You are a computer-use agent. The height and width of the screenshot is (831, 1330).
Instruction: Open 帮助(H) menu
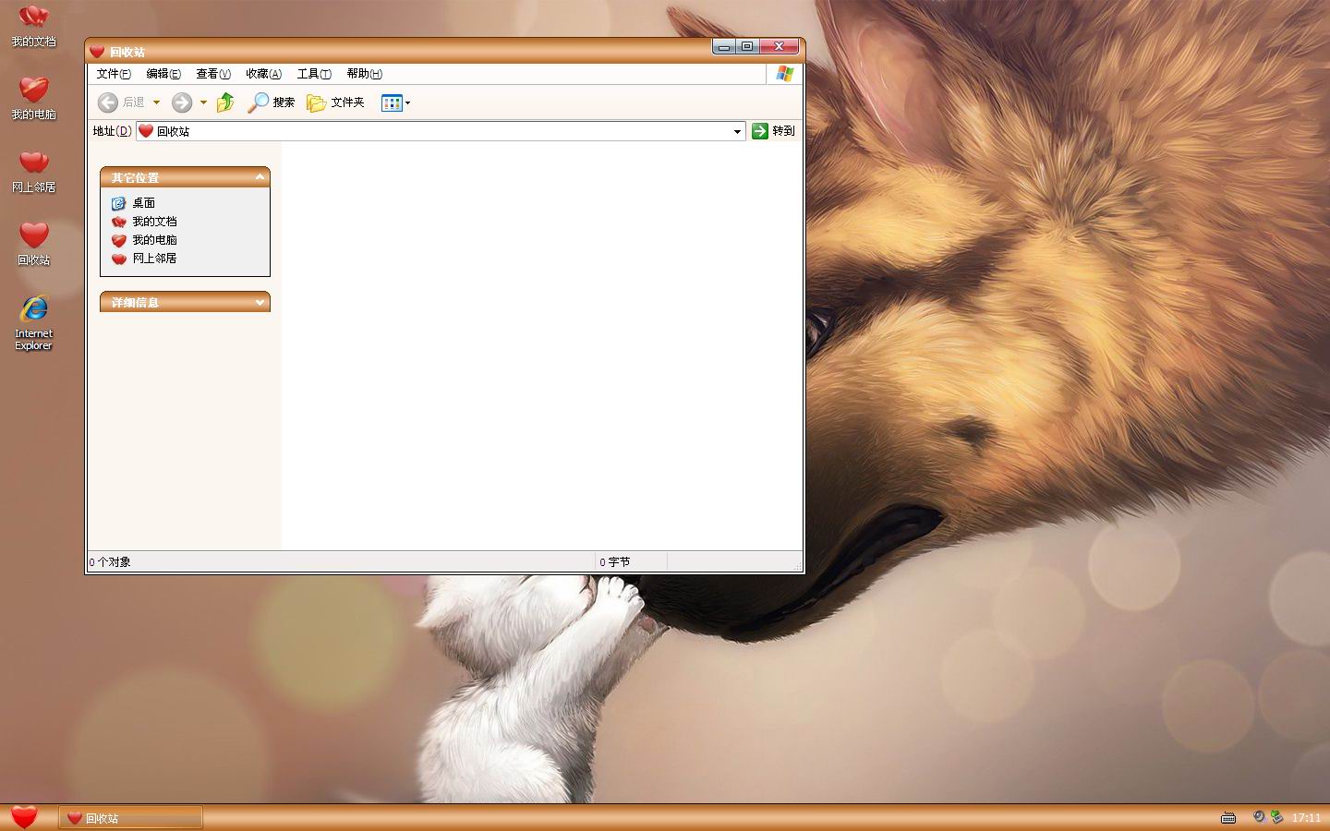[364, 74]
